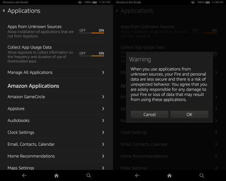The image size is (226, 181).
Task: Tap the battery icon in right screen's status bar
Action: point(207,2)
